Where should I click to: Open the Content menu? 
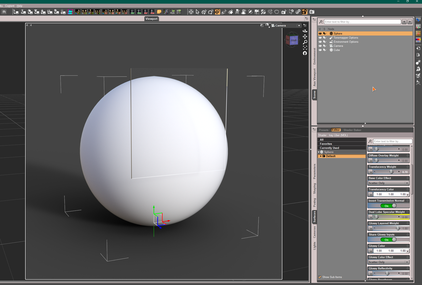pos(10,6)
